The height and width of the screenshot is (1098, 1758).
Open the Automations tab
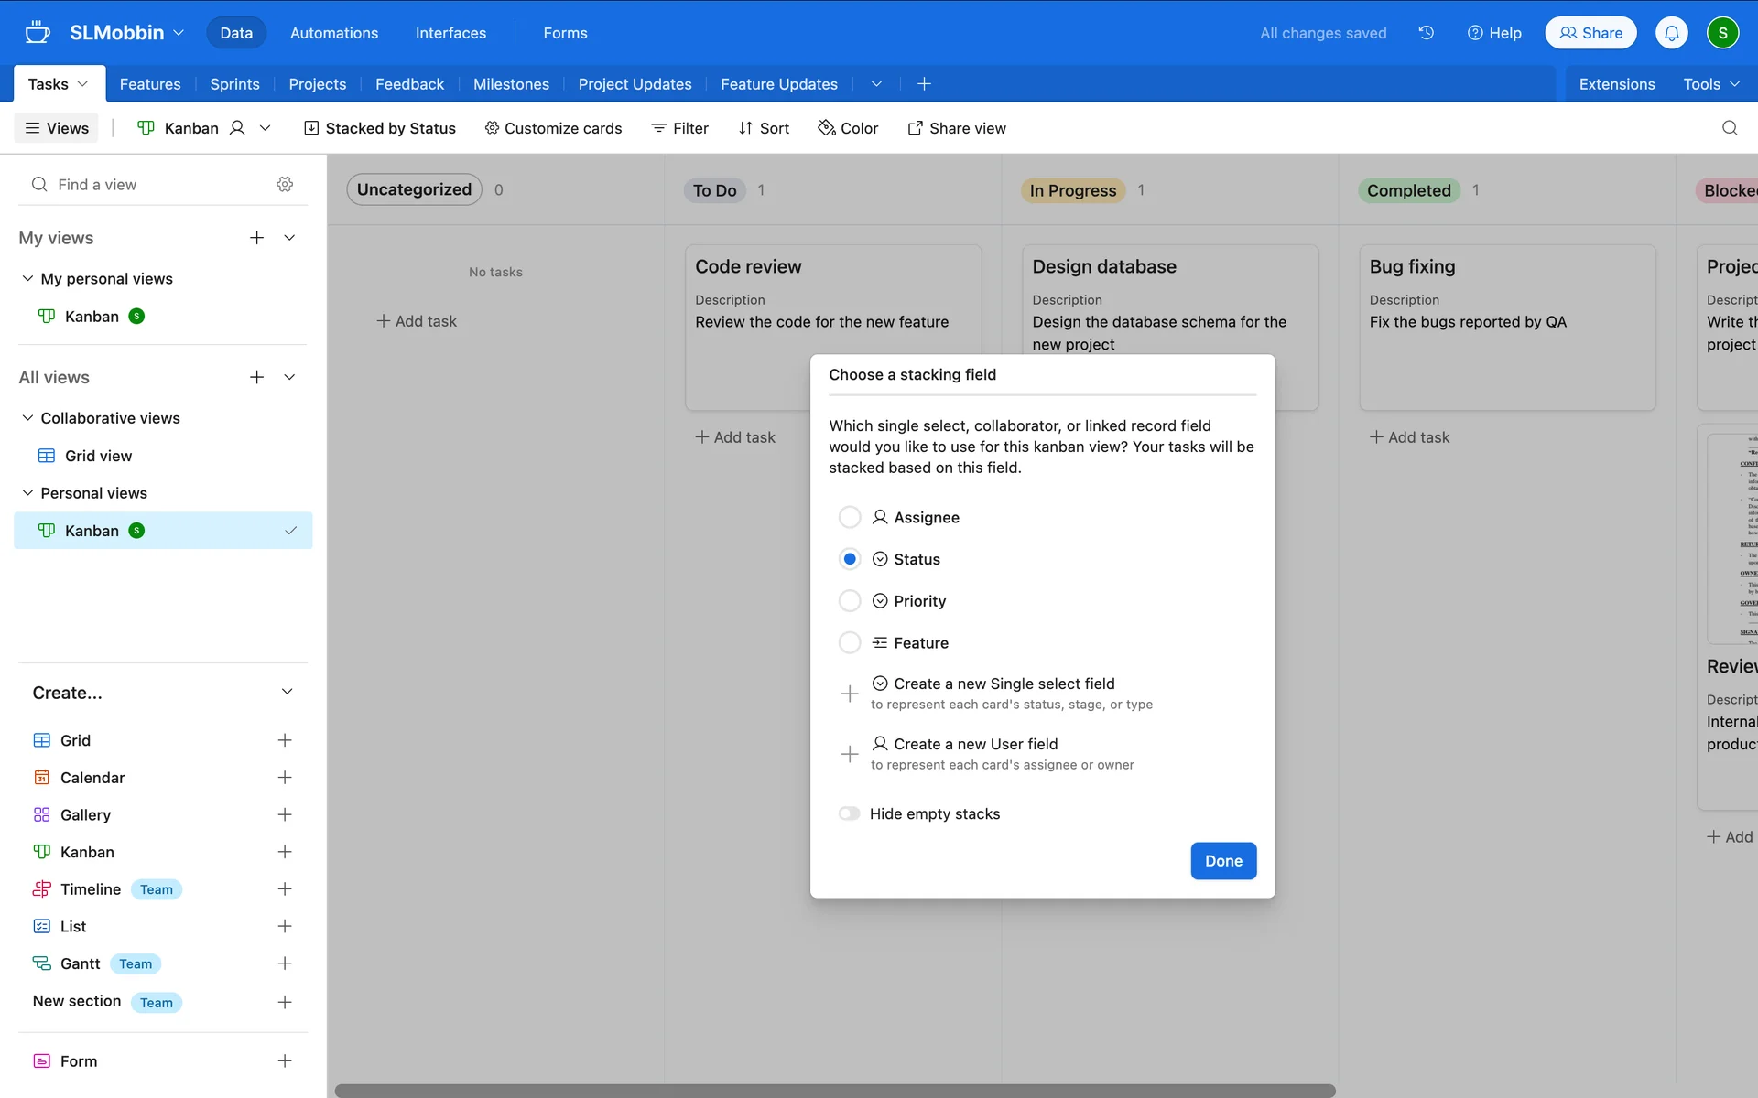(x=333, y=33)
